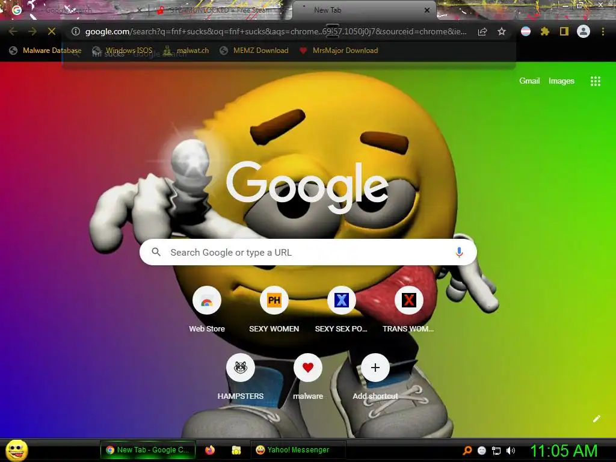This screenshot has width=616, height=462.
Task: Click the 11:05 AM clock
Action: pyautogui.click(x=564, y=451)
